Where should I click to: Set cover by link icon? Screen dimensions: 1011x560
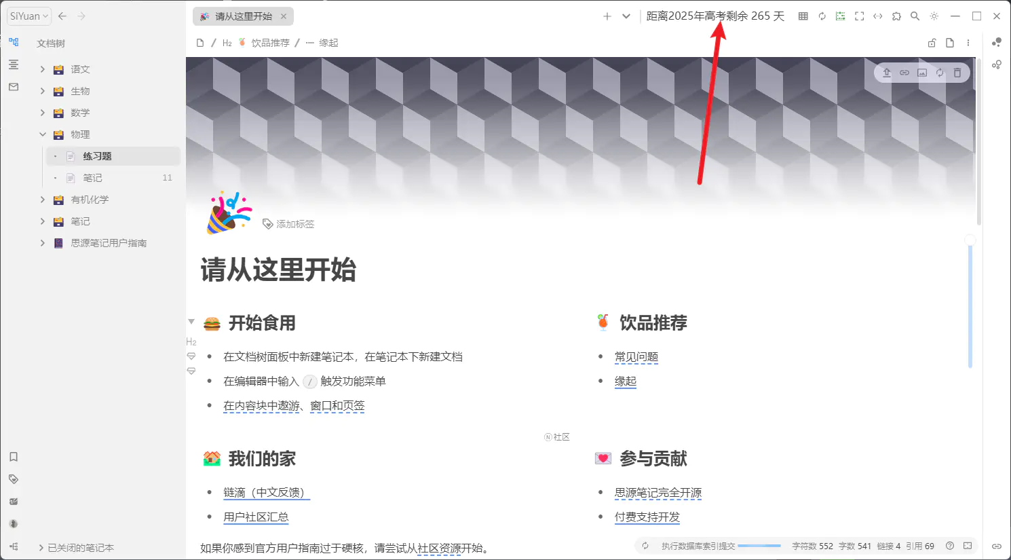(904, 73)
